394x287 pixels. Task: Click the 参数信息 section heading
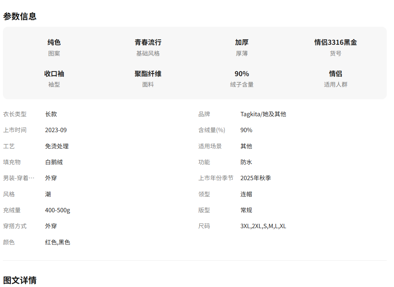[20, 16]
